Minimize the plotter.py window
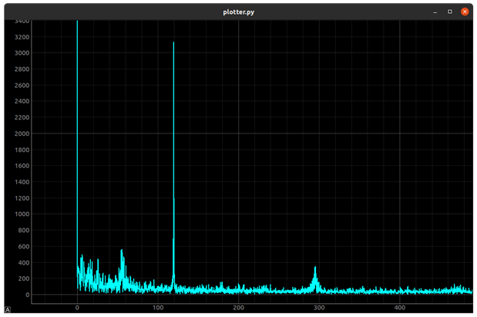Image resolution: width=477 pixels, height=317 pixels. pyautogui.click(x=435, y=12)
